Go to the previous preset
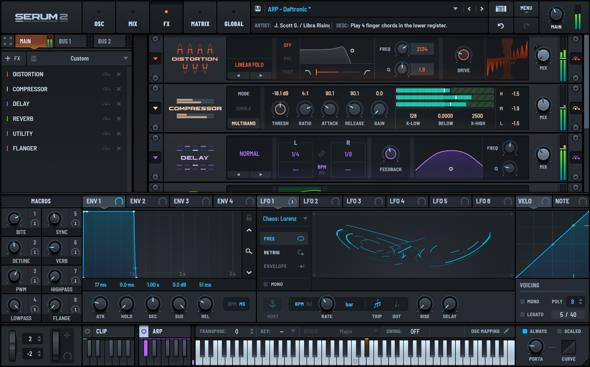The image size is (590, 367). pyautogui.click(x=469, y=9)
